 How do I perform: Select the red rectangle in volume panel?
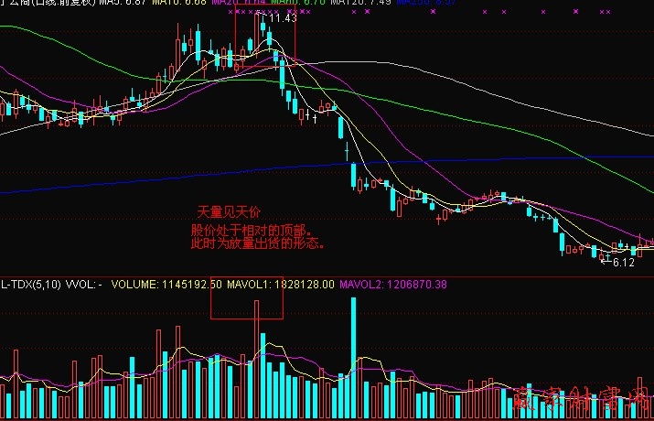tap(247, 297)
